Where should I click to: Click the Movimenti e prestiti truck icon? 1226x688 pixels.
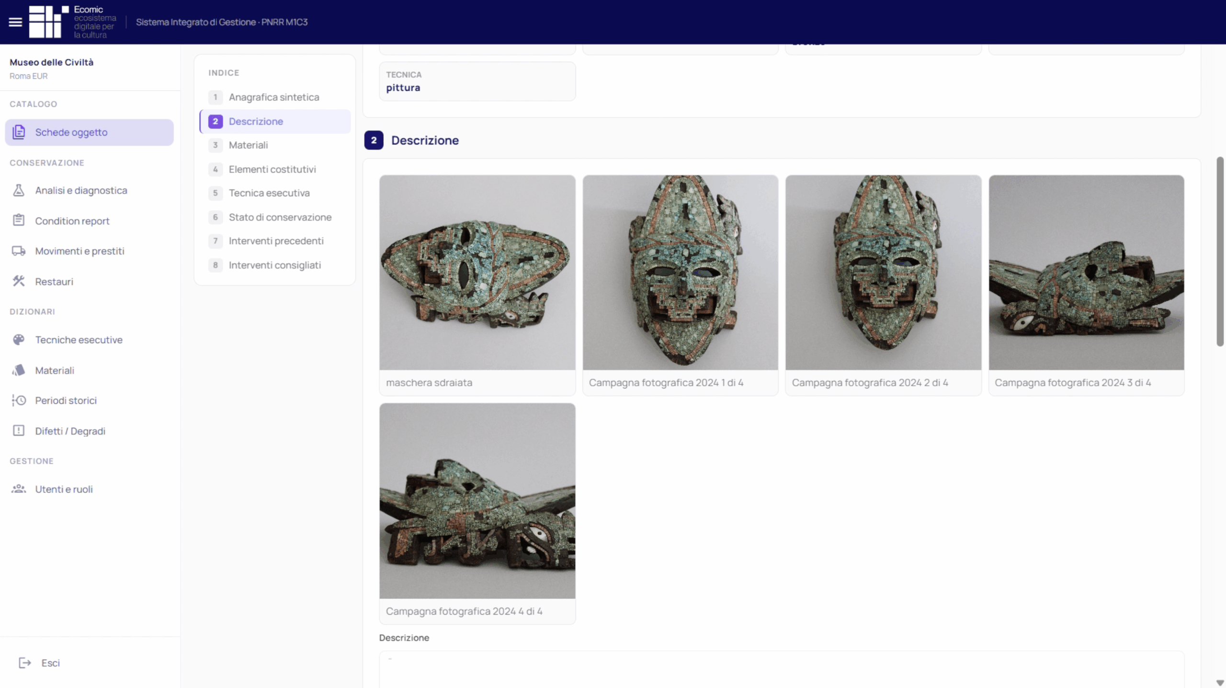click(19, 251)
